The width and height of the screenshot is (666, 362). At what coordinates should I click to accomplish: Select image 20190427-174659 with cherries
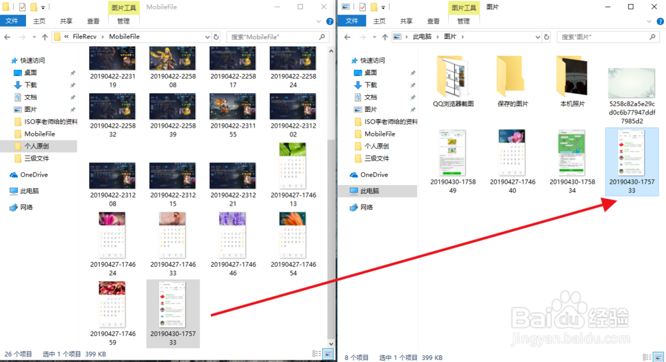click(x=112, y=313)
